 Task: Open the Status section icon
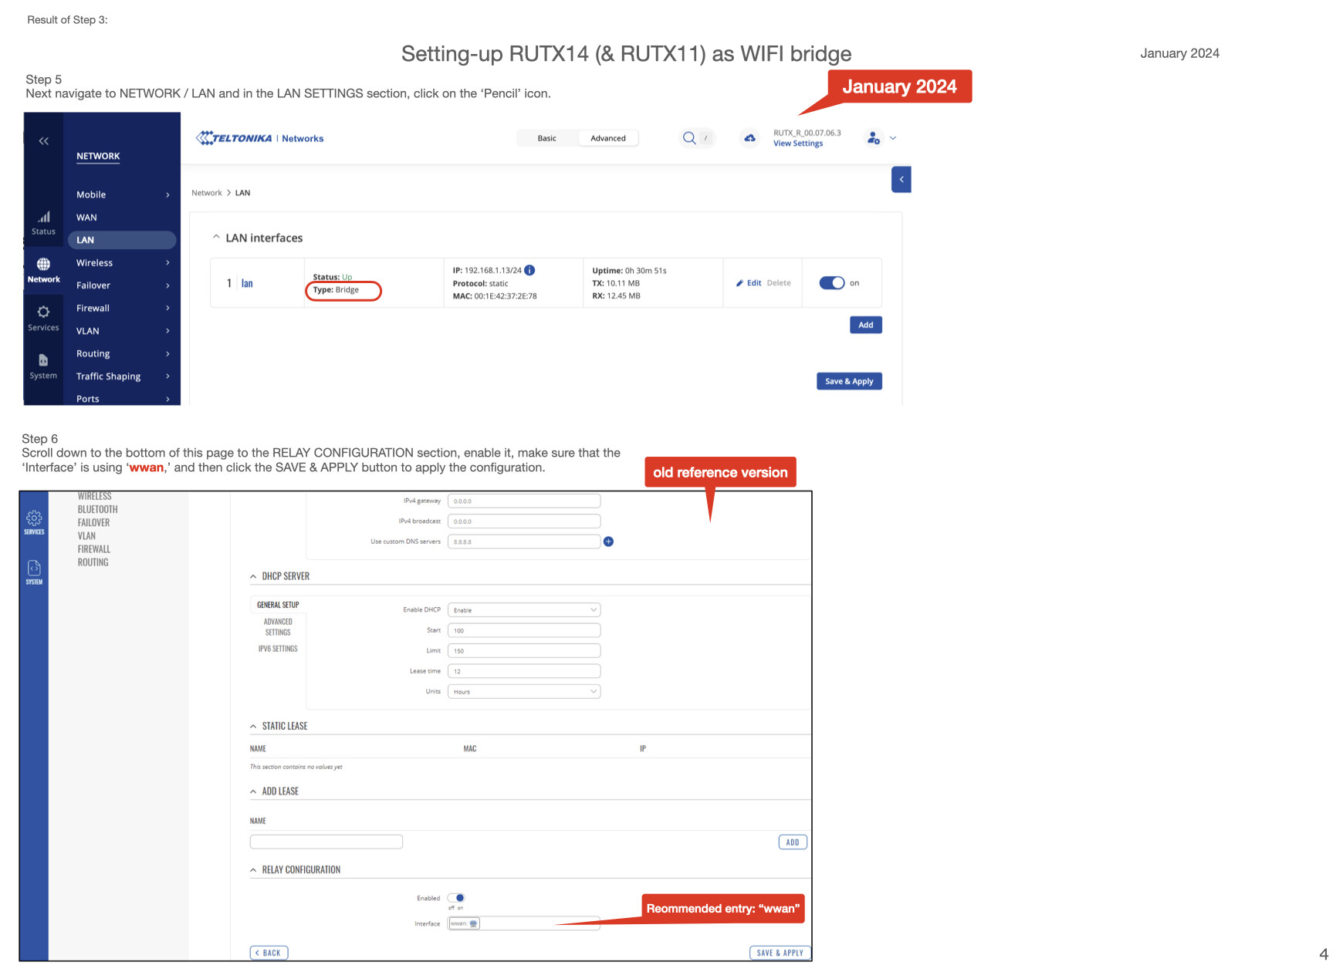44,224
